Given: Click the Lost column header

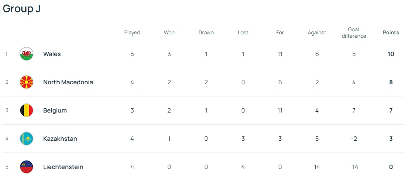Looking at the screenshot, I should click(x=243, y=33).
